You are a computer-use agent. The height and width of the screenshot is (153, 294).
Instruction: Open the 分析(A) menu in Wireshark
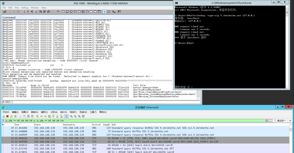click(54, 112)
